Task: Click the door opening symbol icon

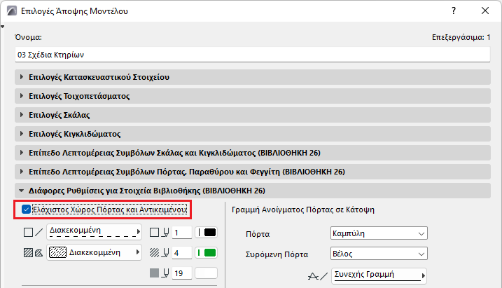Action: [313, 276]
